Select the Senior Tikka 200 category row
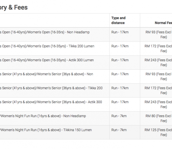This screenshot has width=172, height=149. tap(86, 90)
